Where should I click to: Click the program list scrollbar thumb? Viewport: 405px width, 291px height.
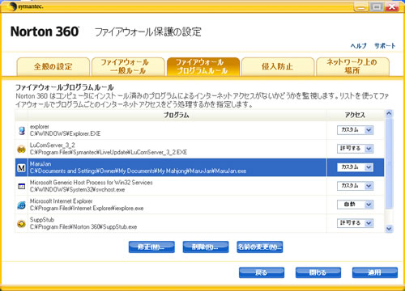pos(389,163)
